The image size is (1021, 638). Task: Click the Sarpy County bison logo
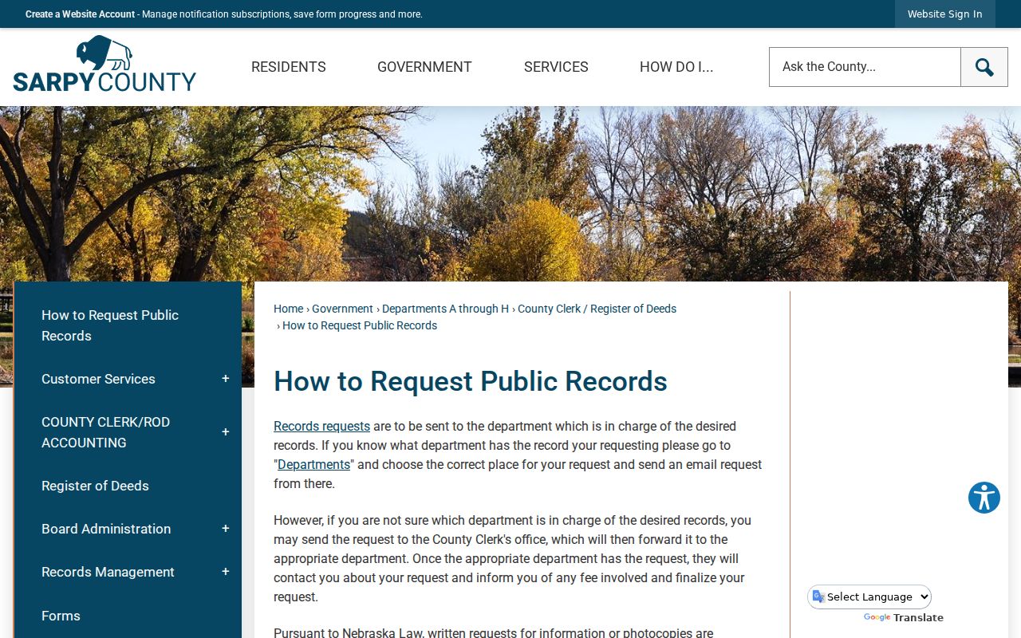104,64
